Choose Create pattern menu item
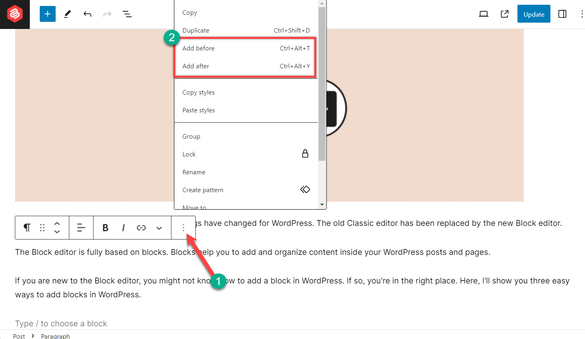This screenshot has height=339, width=585. (x=246, y=190)
